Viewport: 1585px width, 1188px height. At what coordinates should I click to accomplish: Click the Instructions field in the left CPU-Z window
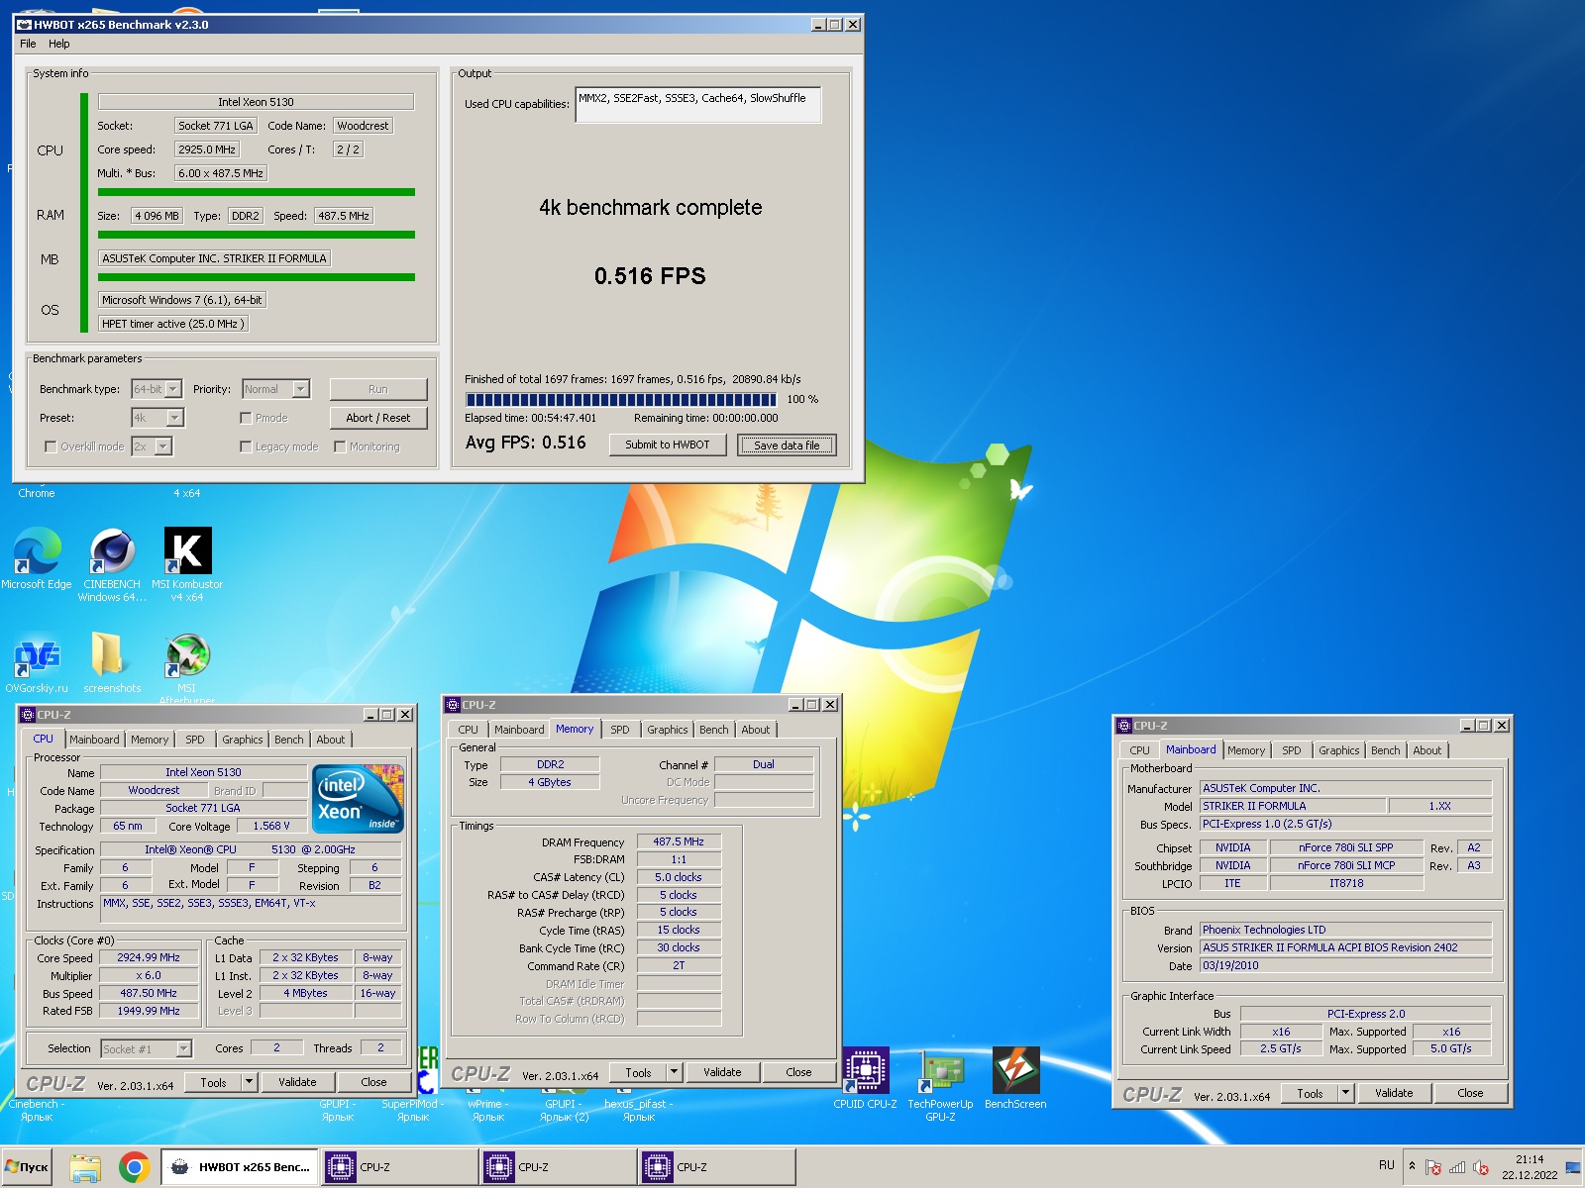(x=252, y=908)
